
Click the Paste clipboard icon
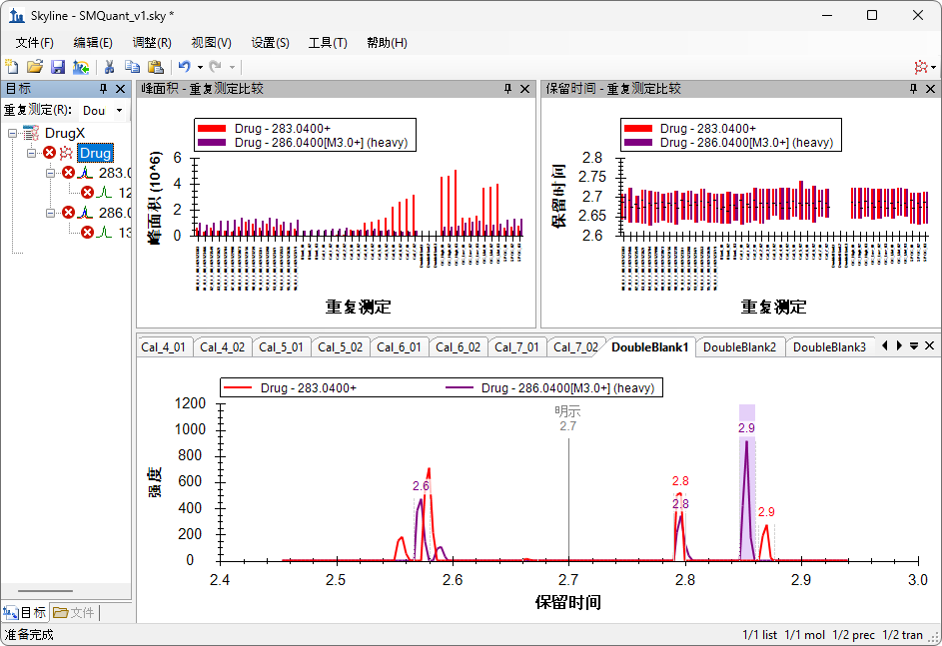(x=155, y=67)
